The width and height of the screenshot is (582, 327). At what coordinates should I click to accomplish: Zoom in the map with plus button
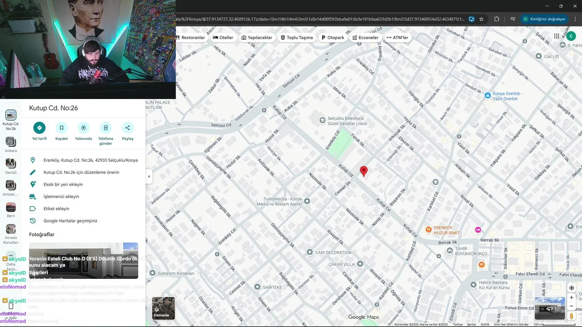pos(572,297)
